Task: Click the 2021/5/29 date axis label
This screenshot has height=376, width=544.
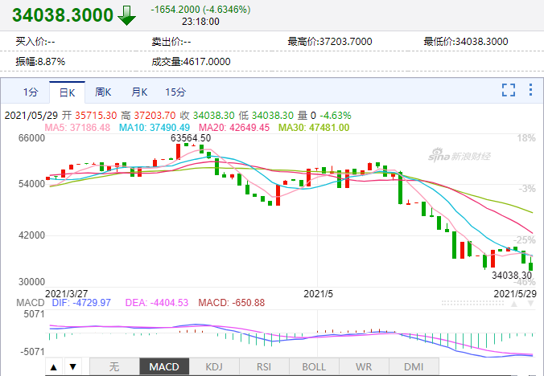Action: (x=515, y=294)
